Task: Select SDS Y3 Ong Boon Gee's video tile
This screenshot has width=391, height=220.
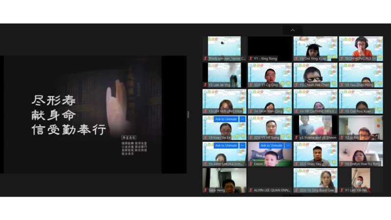Action: click(x=315, y=179)
